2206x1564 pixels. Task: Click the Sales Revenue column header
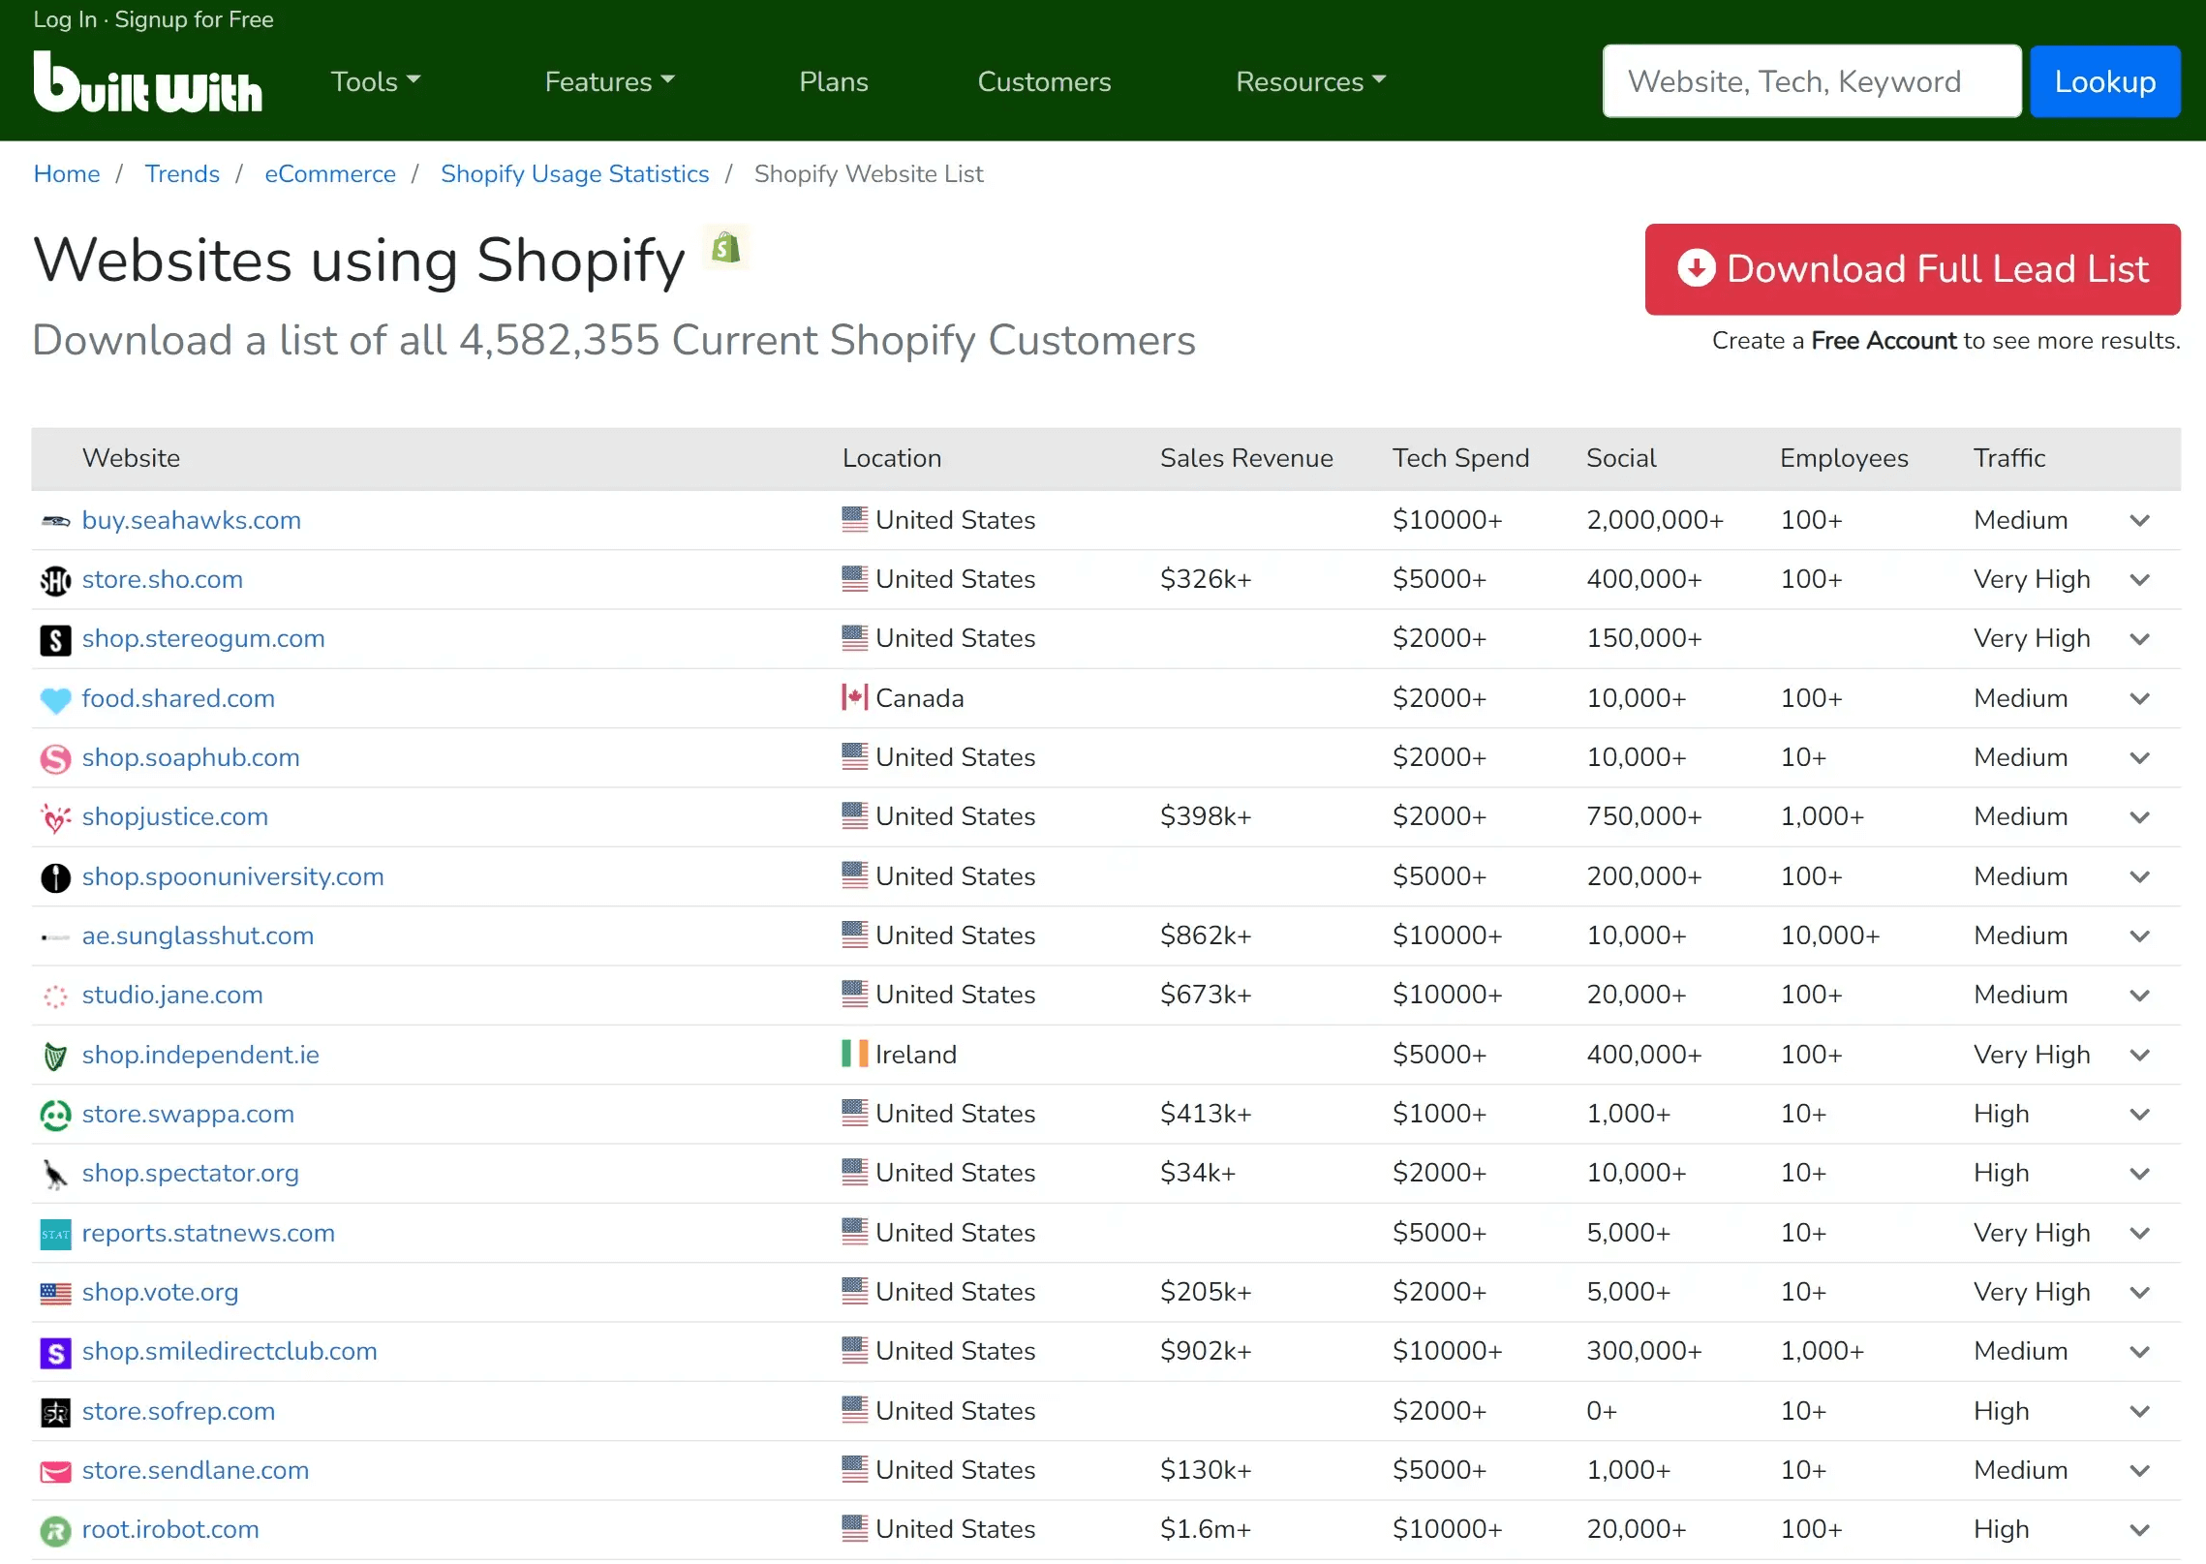[1246, 458]
